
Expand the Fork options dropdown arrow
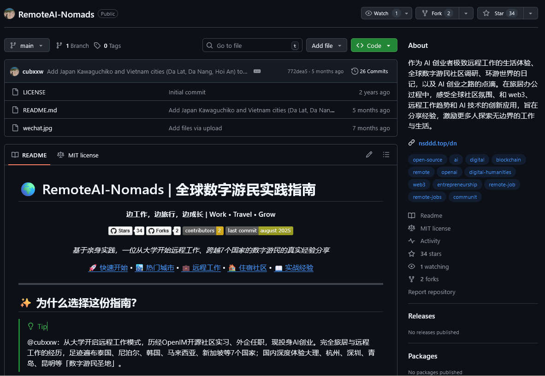pyautogui.click(x=466, y=13)
